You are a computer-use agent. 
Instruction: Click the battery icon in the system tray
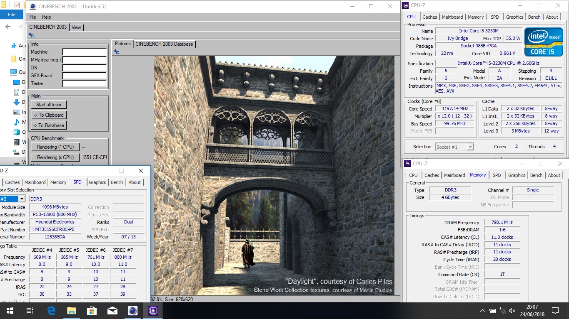click(x=493, y=311)
